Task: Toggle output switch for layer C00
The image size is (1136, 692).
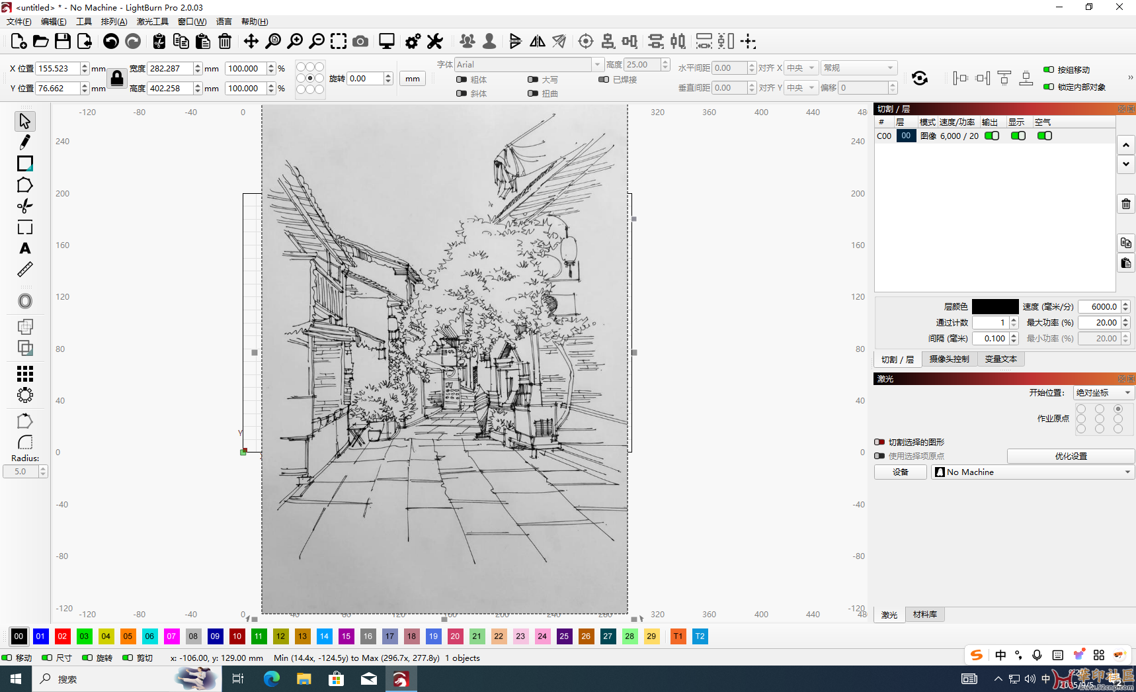Action: coord(992,136)
